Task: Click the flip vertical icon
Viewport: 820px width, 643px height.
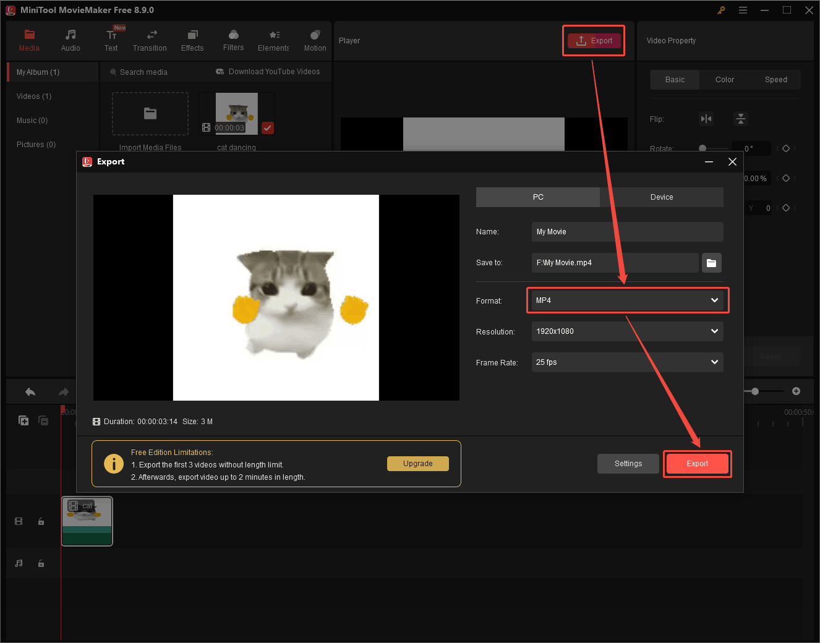Action: pos(740,119)
